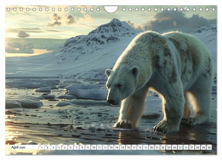
Task: Select day 1 in the calendar strip
Action: [x=42, y=147]
